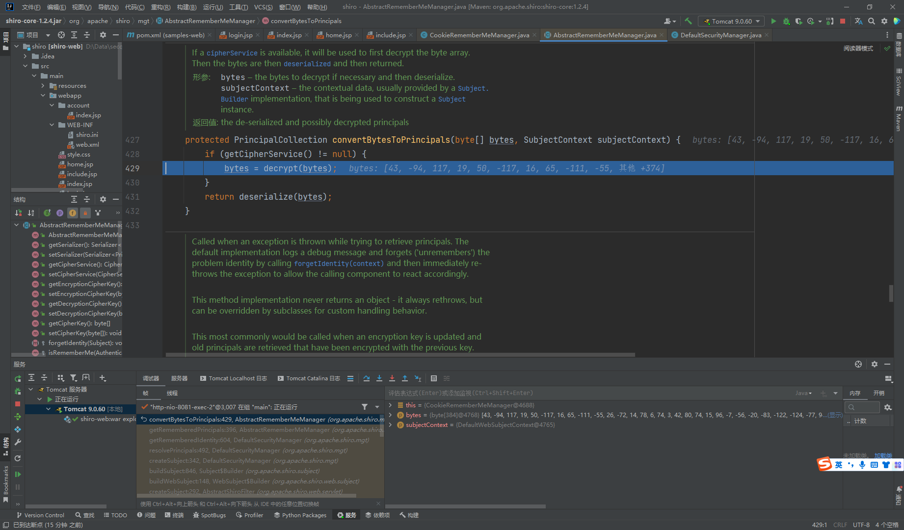Click the Build project hammer icon
Screen dimensions: 904x530
coord(688,21)
